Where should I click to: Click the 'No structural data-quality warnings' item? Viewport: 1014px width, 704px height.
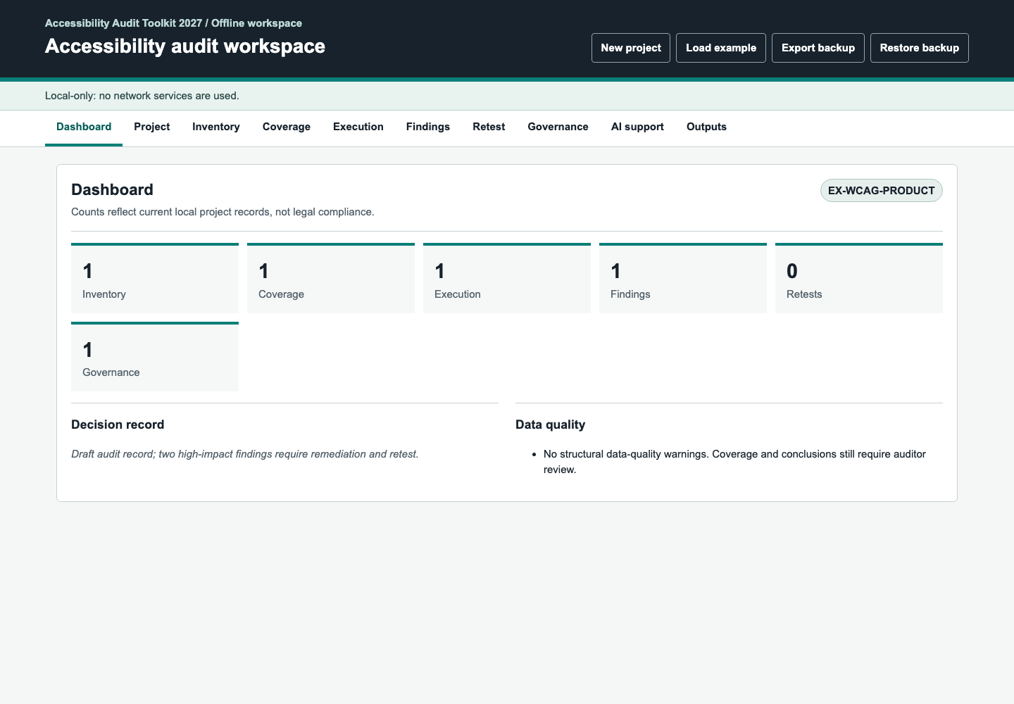pyautogui.click(x=734, y=462)
